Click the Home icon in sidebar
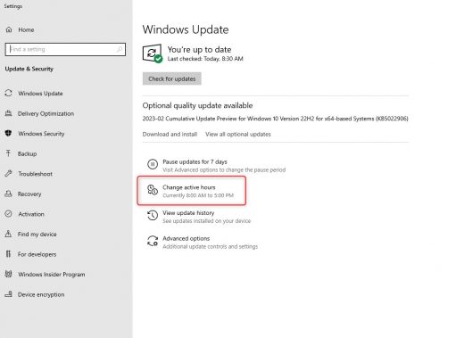Viewport: 456px width, 338px height. click(9, 29)
